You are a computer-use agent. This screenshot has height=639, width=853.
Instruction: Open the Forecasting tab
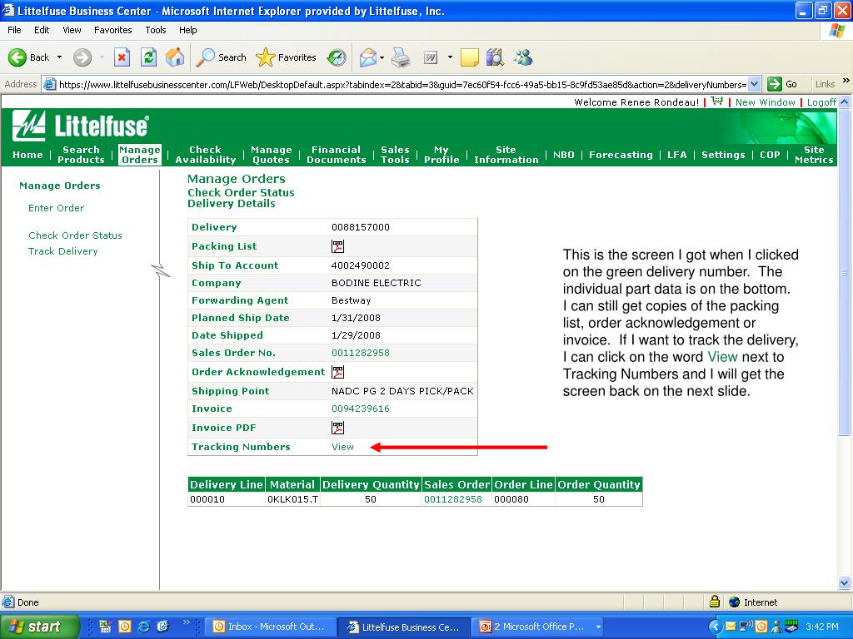click(x=620, y=154)
